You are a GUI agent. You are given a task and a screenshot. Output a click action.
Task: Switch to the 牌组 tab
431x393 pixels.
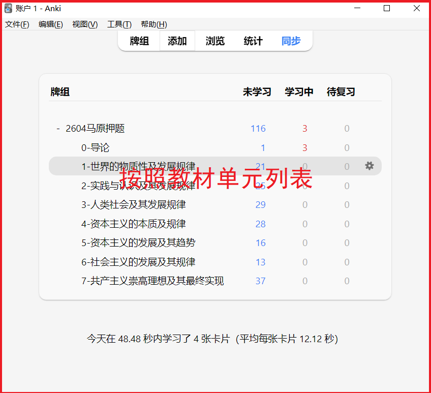tap(139, 41)
